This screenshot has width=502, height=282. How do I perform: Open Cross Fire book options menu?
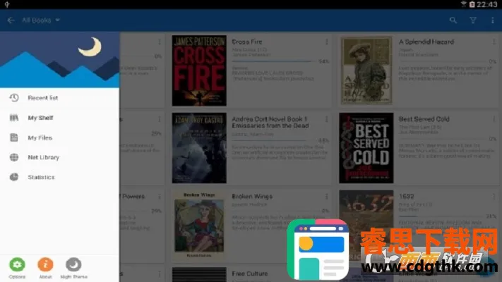point(326,42)
